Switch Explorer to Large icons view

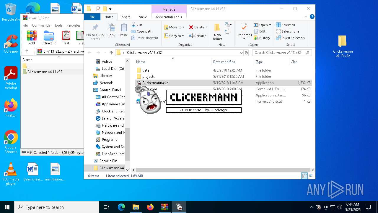tap(311, 176)
